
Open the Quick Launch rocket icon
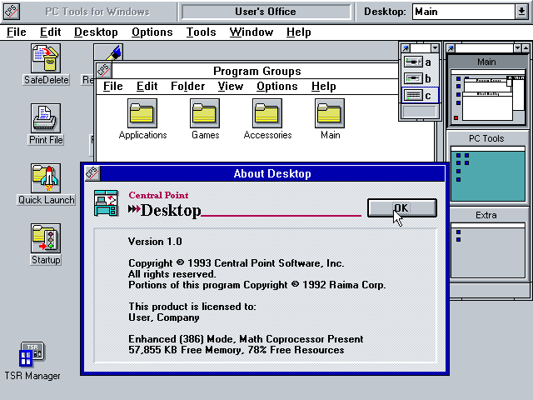click(46, 178)
